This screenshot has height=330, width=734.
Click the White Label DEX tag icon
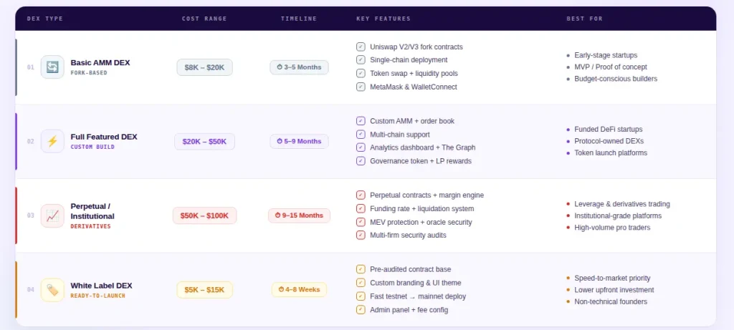coord(52,290)
